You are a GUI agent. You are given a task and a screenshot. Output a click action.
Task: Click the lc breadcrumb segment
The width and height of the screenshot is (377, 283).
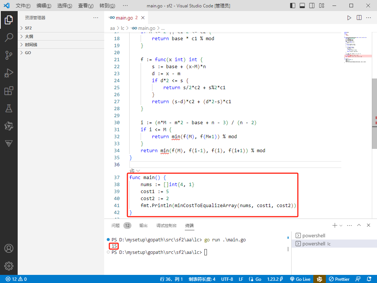click(122, 28)
